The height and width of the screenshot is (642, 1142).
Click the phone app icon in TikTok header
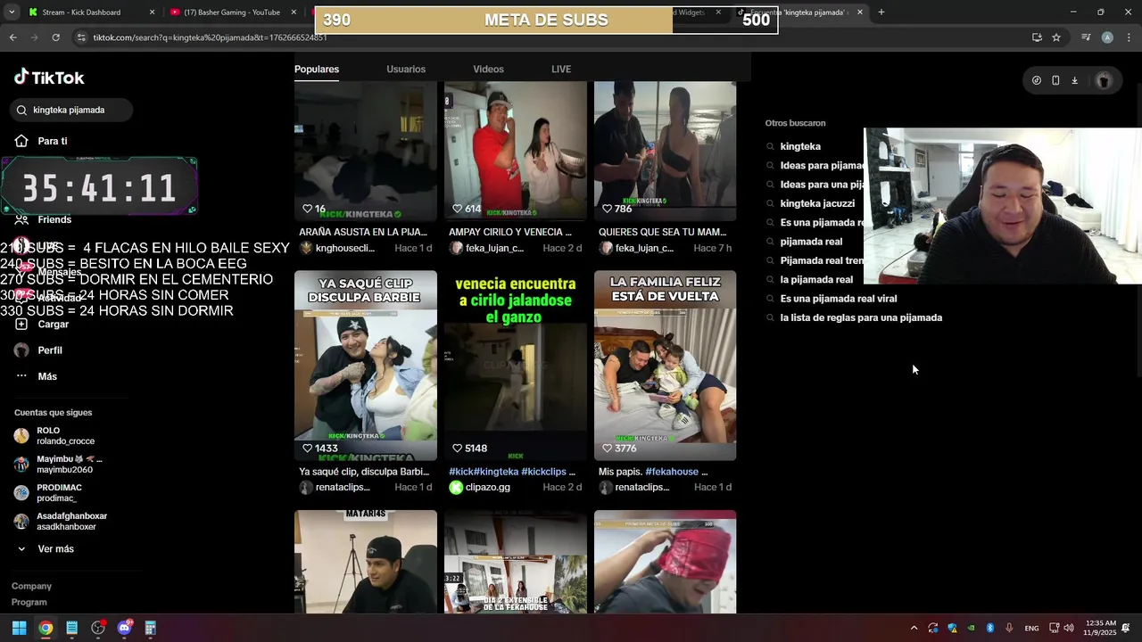tap(1055, 80)
